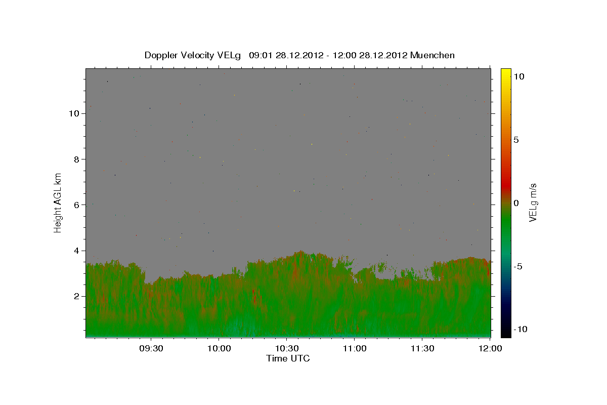
Task: Click the yellow top of the colorbar
Action: pyautogui.click(x=506, y=72)
